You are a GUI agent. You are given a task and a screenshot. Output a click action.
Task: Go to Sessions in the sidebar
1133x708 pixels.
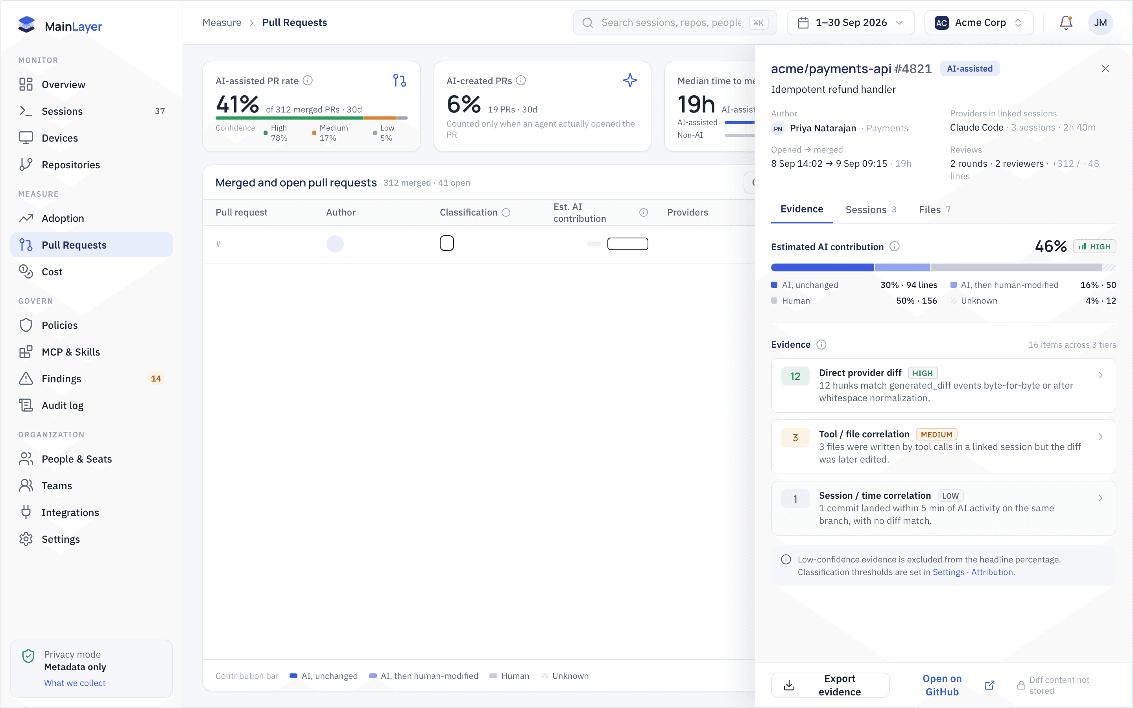pyautogui.click(x=92, y=111)
